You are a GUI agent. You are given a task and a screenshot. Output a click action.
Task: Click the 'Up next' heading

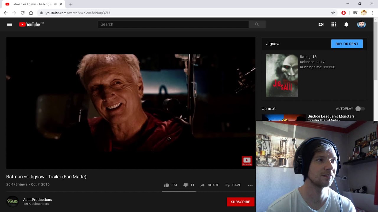[268, 109]
